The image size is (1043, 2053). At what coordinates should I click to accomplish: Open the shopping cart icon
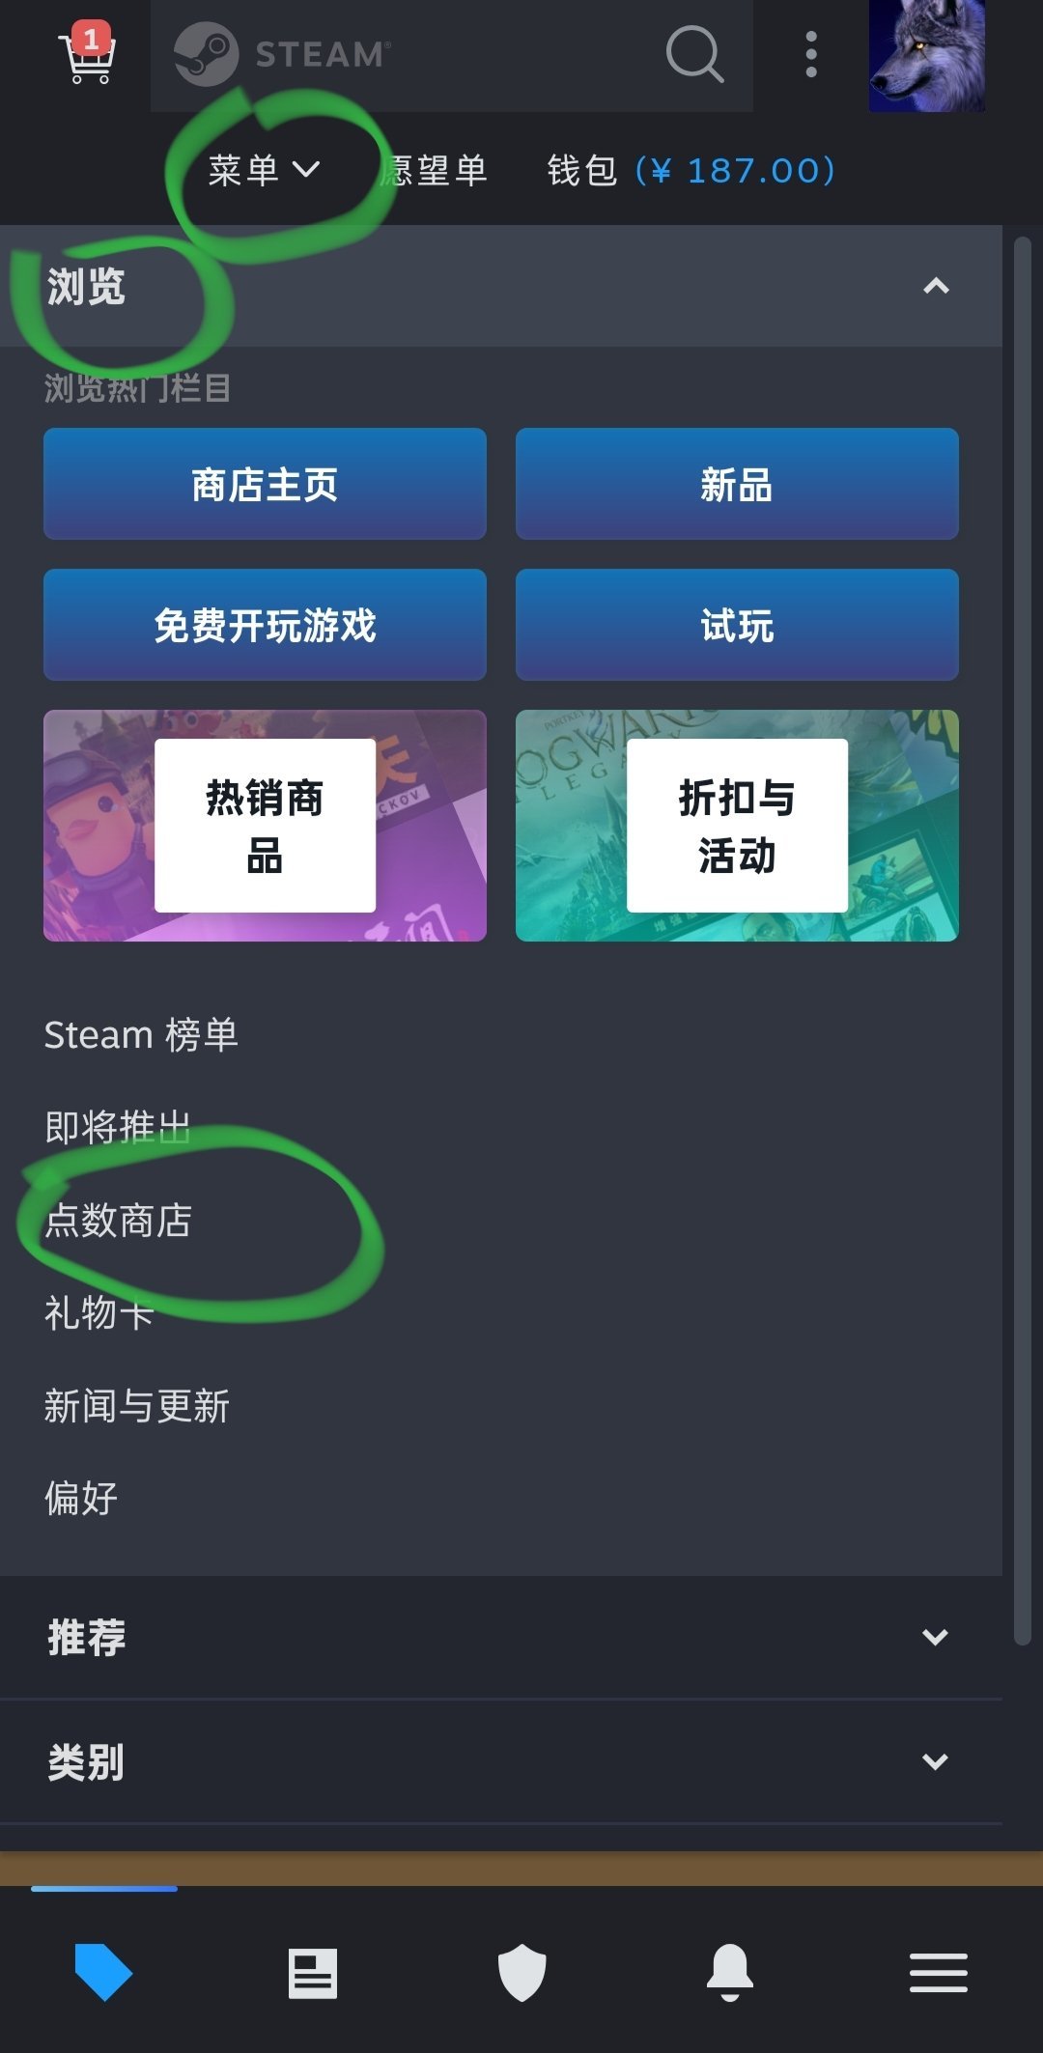tap(88, 54)
